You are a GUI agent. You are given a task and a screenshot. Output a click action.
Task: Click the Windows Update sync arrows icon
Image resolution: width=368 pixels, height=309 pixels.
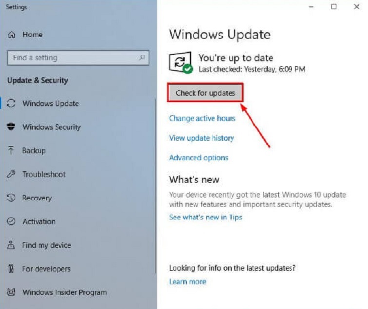(x=11, y=103)
